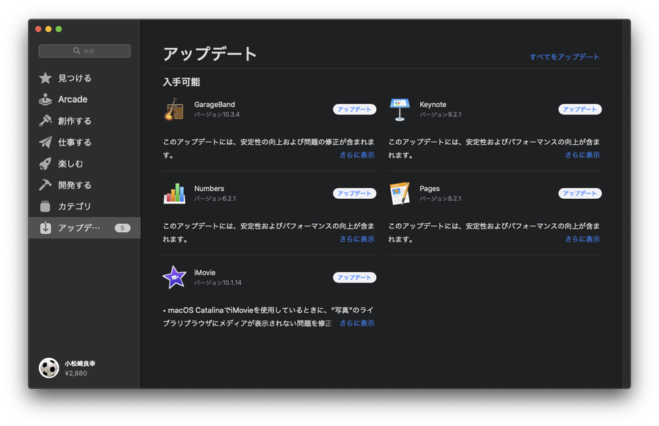
Task: Click the rocket icon for 楽しむ
Action: [45, 164]
